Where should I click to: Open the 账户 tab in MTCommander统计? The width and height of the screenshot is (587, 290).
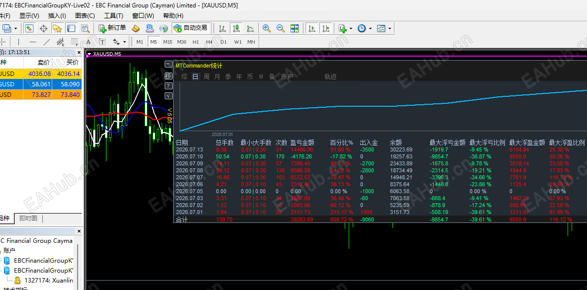tap(287, 76)
